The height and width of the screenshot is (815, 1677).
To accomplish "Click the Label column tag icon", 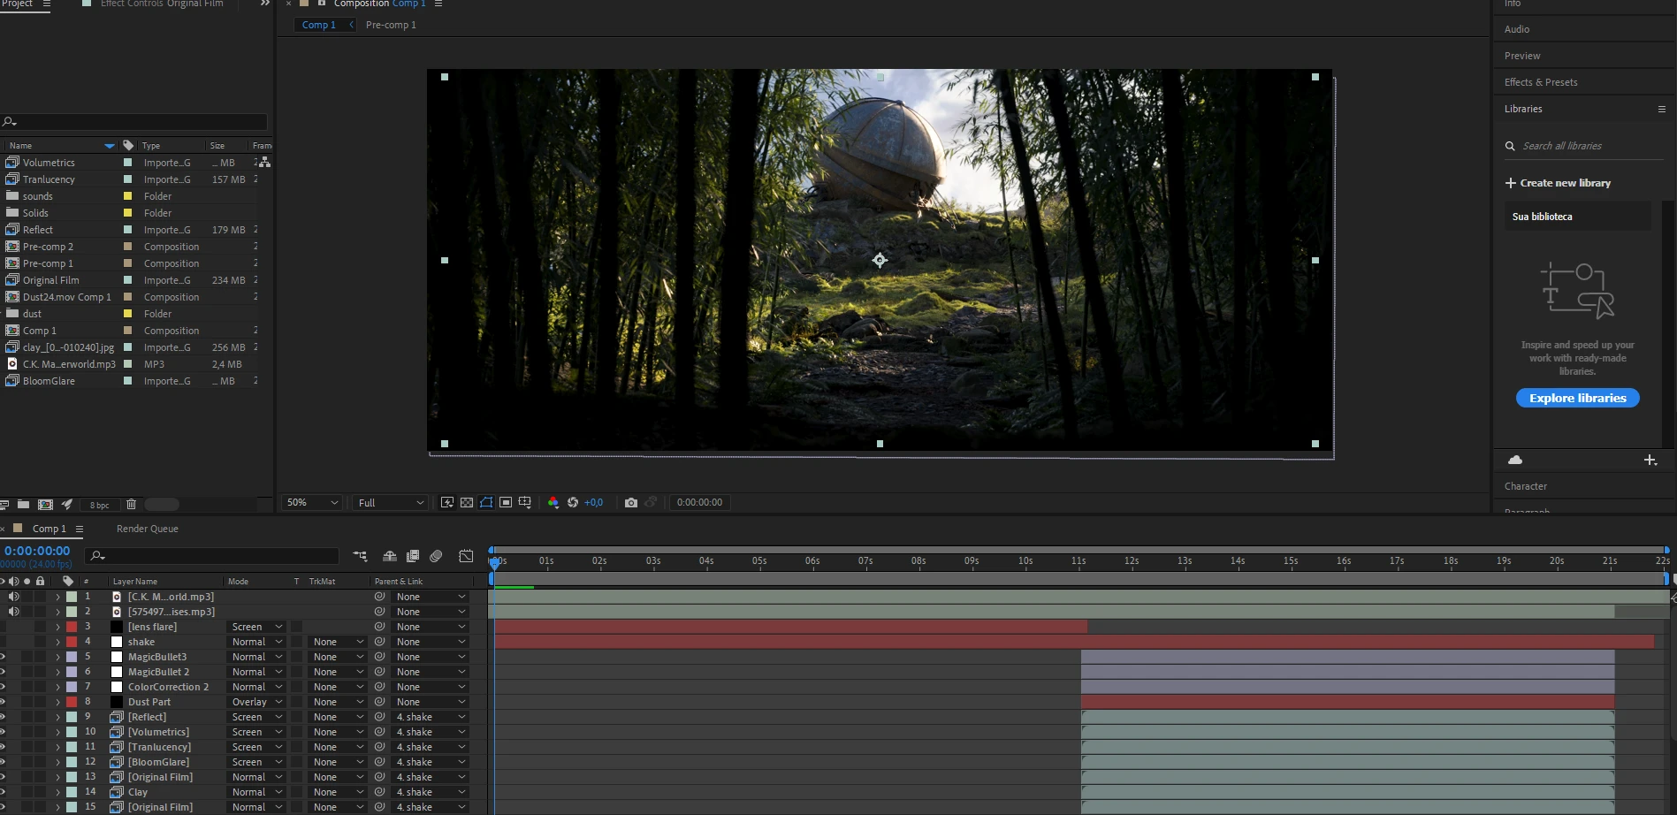I will 68,581.
